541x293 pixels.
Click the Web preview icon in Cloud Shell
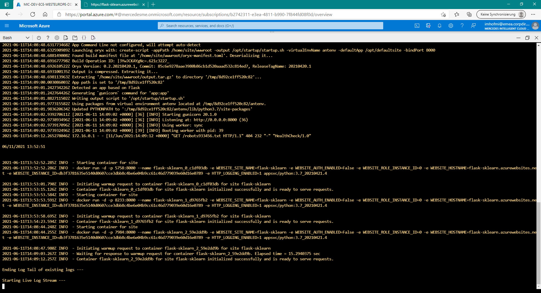click(x=93, y=38)
